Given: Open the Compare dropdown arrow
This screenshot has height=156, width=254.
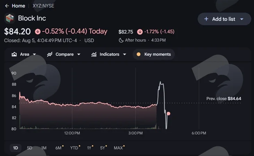Looking at the screenshot, I should 79,54.
